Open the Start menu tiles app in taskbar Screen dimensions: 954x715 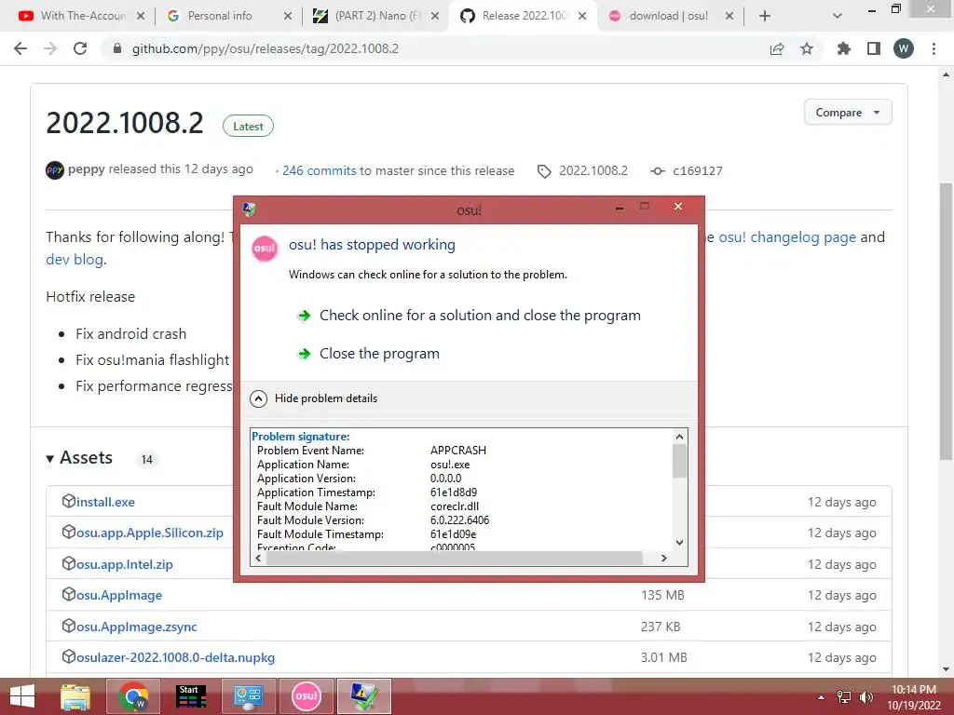coord(190,696)
